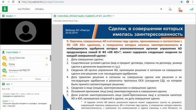Click the chat scrollbar
Image resolution: width=196 pixels, height=110 pixels.
[x=51, y=107]
